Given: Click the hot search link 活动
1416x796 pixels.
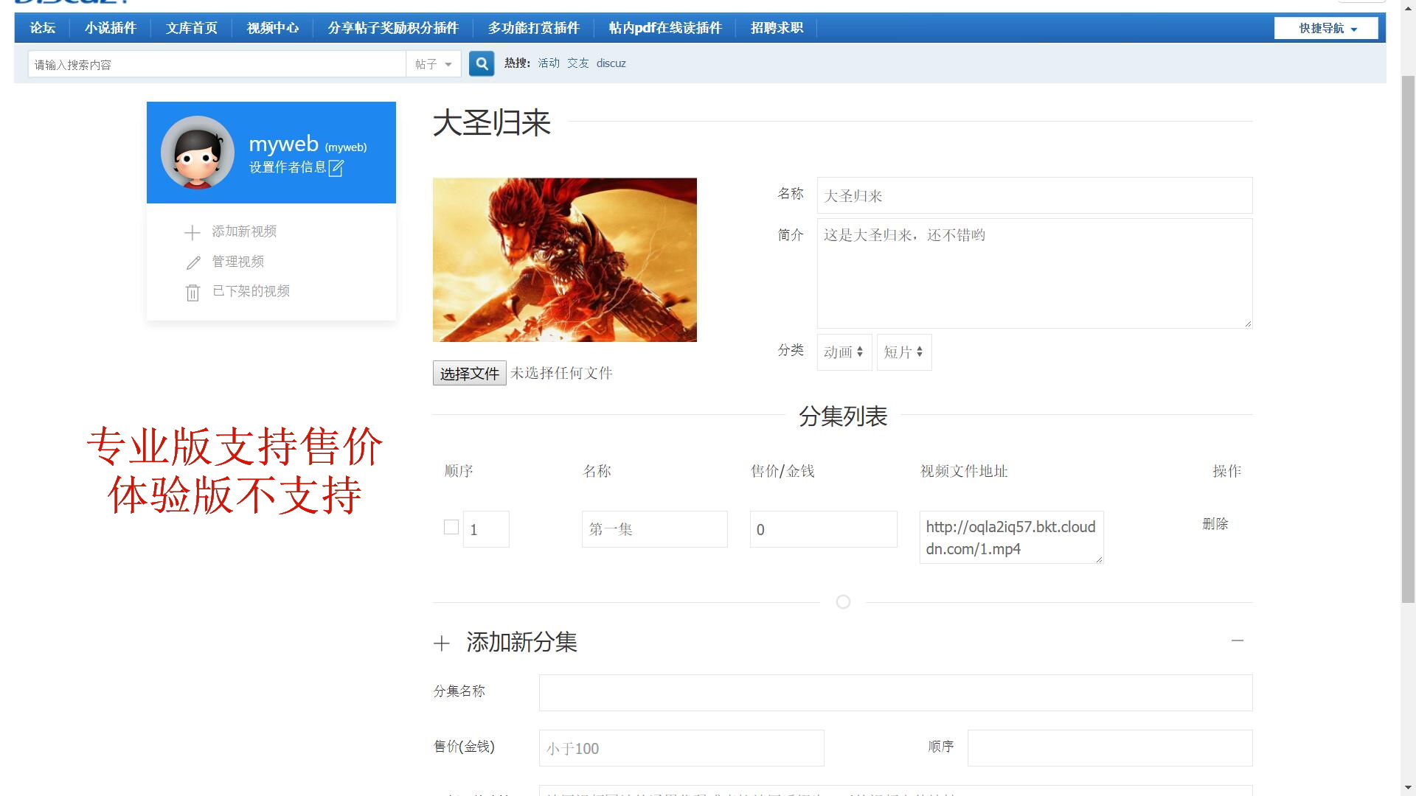Looking at the screenshot, I should pyautogui.click(x=549, y=63).
